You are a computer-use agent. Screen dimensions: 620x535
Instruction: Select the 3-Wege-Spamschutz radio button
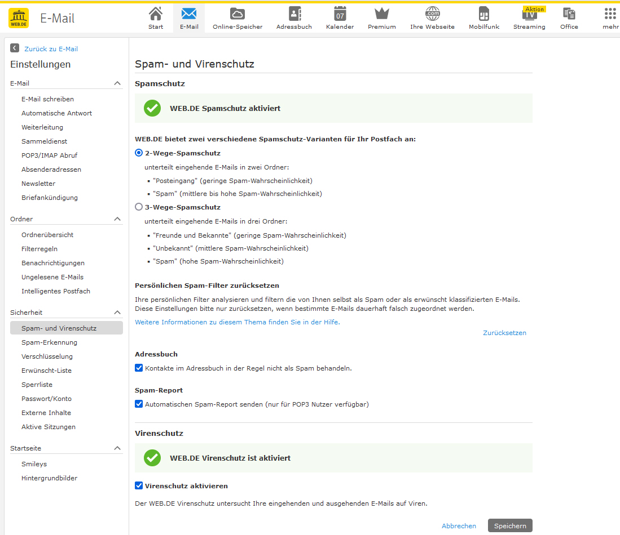(139, 207)
